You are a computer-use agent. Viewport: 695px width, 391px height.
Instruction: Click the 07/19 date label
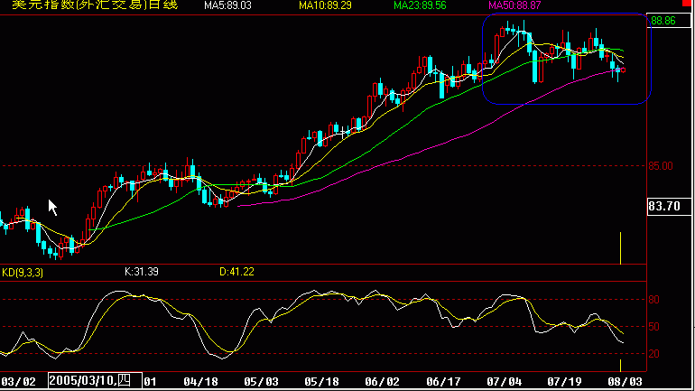564,382
